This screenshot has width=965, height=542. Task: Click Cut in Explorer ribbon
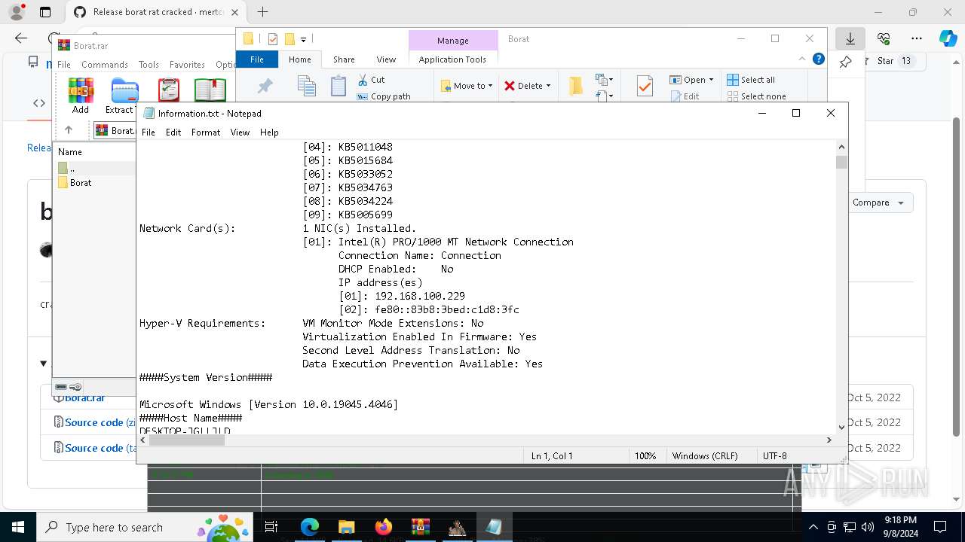point(371,80)
